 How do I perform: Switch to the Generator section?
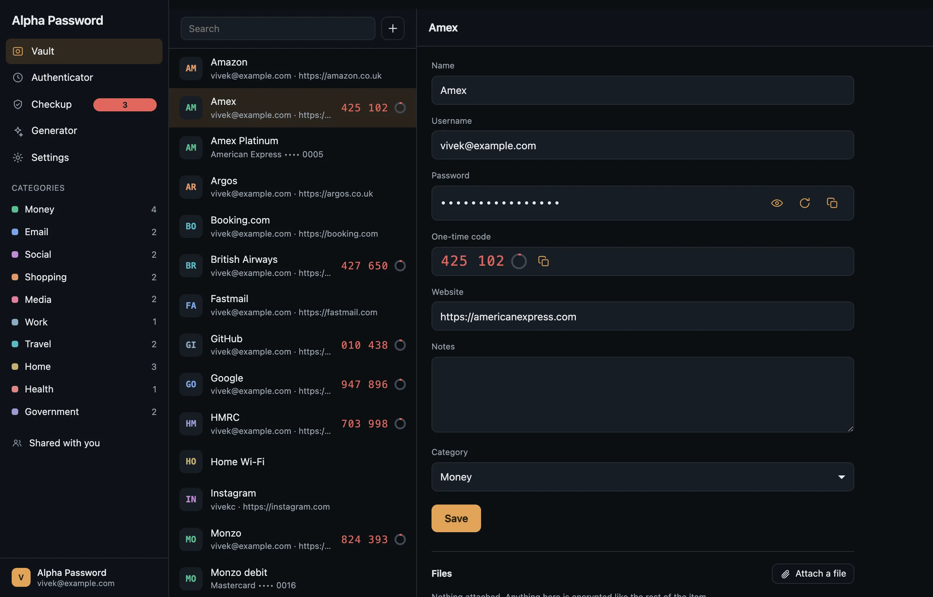pyautogui.click(x=84, y=131)
